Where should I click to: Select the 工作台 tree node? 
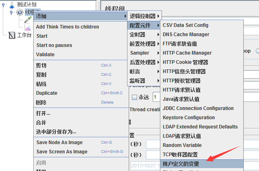[x=24, y=35]
